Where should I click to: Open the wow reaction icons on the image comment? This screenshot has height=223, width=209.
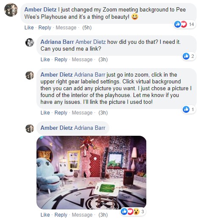click(x=133, y=212)
